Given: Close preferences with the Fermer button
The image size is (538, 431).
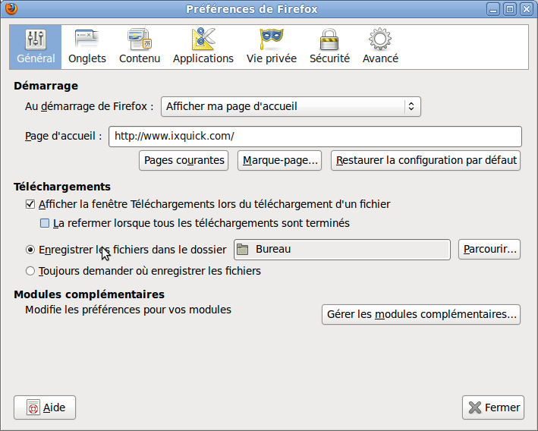Looking at the screenshot, I should point(493,407).
